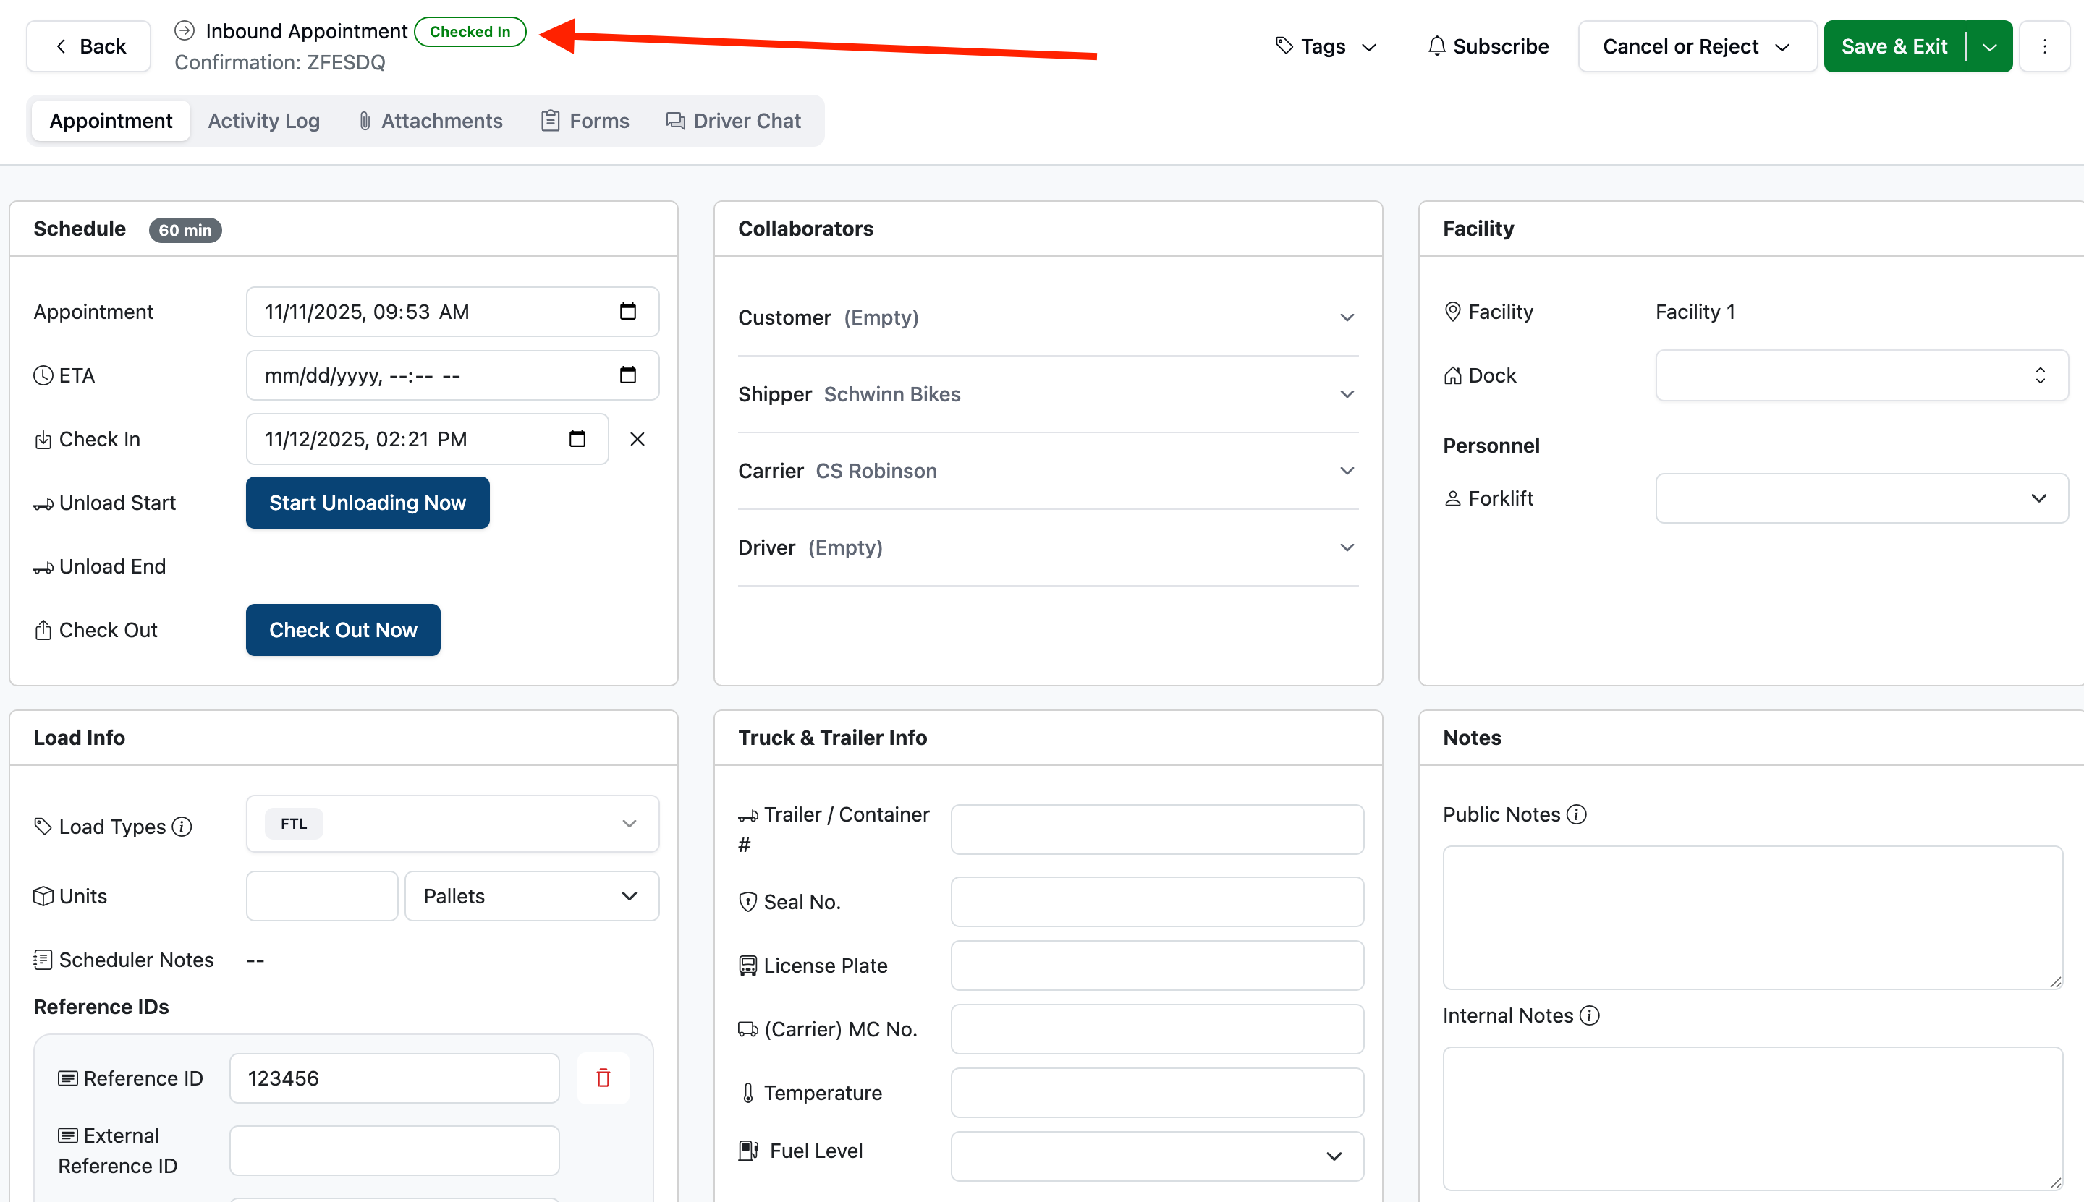Viewport: 2084px width, 1202px height.
Task: Open the three-dot more options menu
Action: 2044,46
